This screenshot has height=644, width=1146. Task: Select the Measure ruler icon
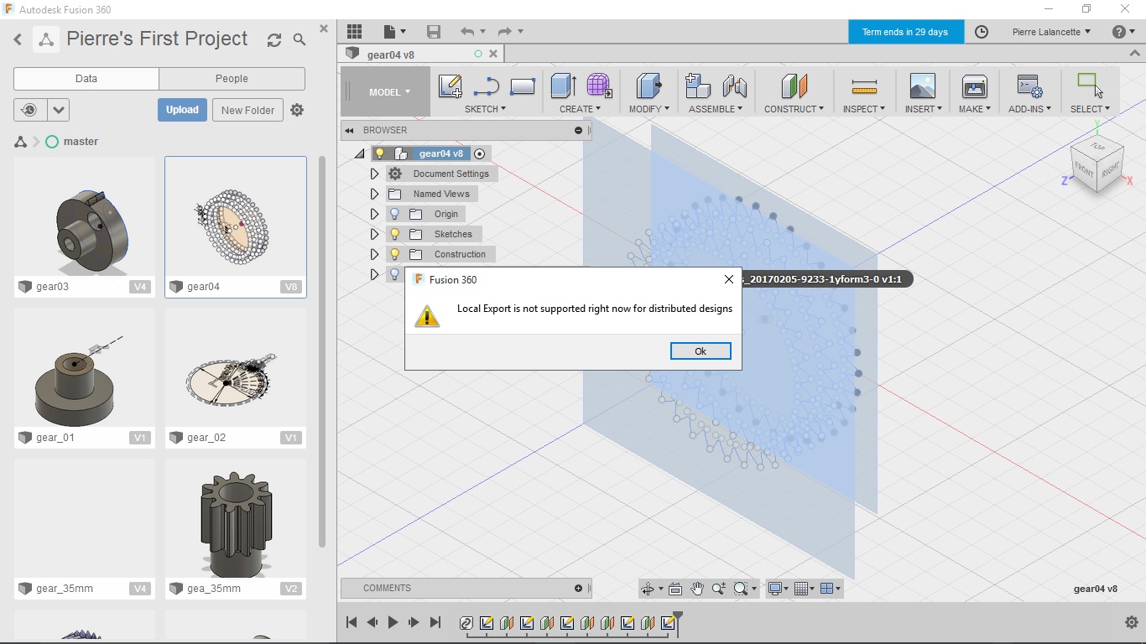pyautogui.click(x=864, y=86)
